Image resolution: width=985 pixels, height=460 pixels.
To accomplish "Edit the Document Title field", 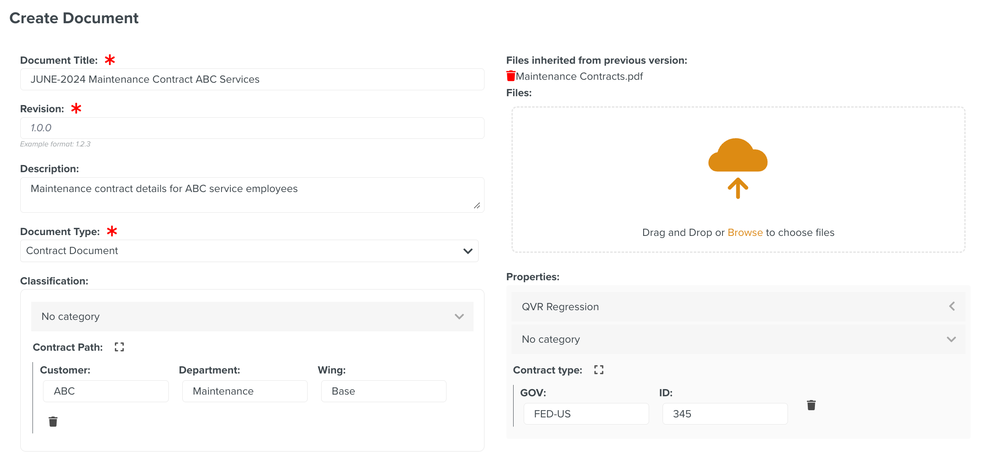I will pos(252,79).
